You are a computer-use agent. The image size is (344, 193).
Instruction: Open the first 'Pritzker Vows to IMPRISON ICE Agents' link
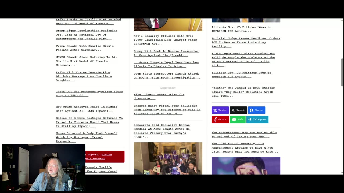(x=241, y=29)
